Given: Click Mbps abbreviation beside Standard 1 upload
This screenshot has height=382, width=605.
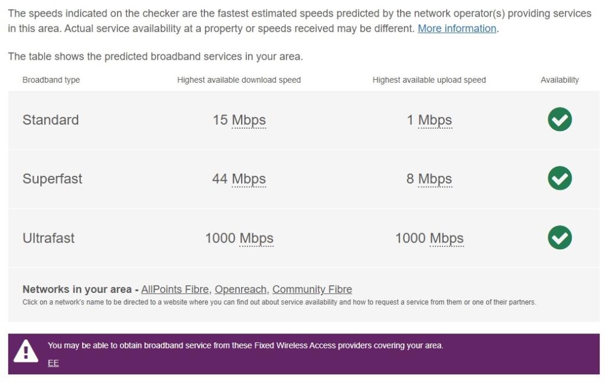Looking at the screenshot, I should 435,120.
